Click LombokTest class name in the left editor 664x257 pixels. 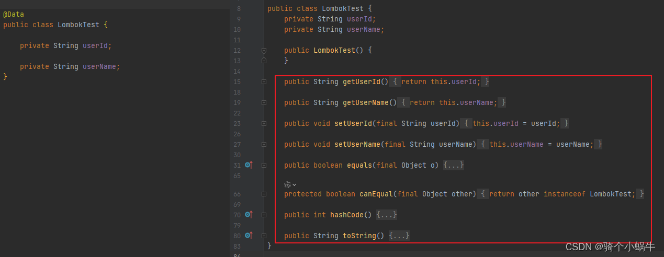pos(78,25)
